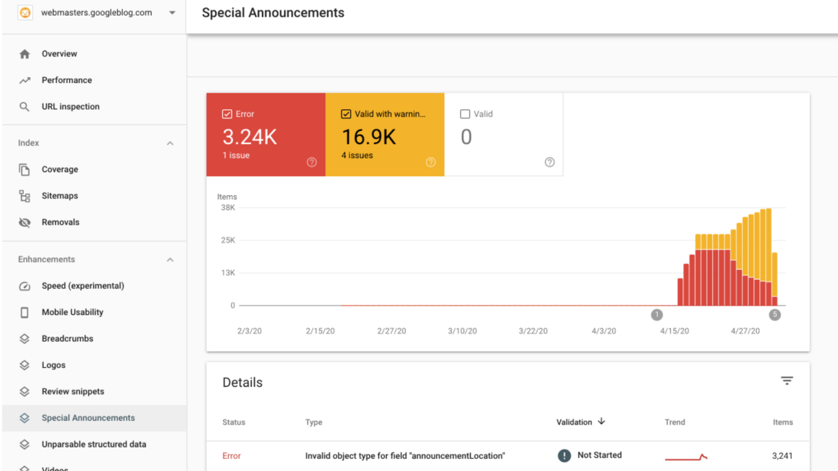Toggle the Valid with warnings checkbox

pyautogui.click(x=346, y=114)
